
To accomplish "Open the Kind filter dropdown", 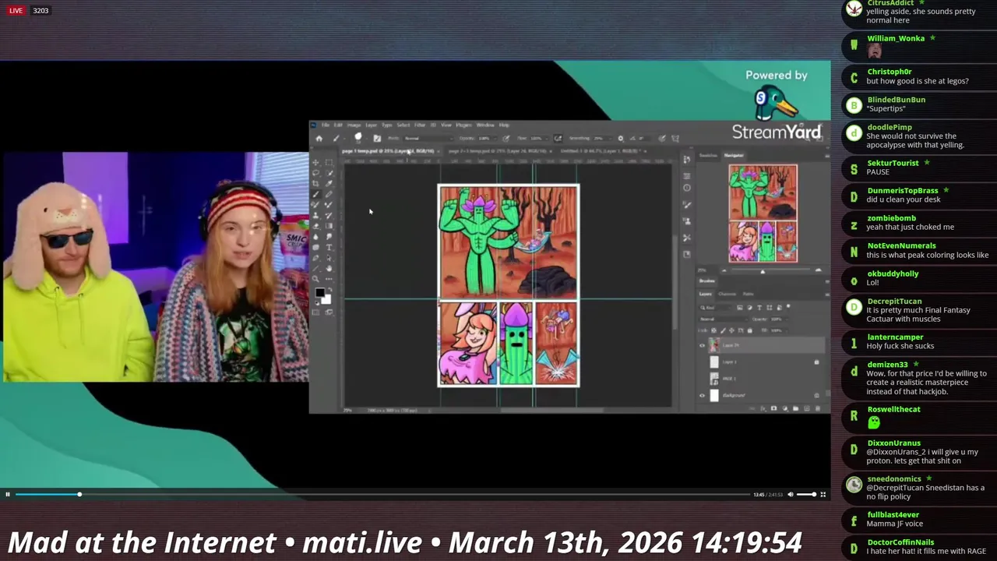I will point(716,308).
